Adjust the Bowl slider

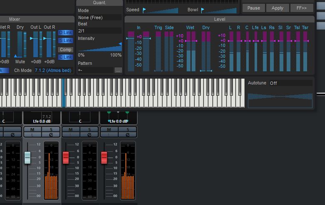219,10
